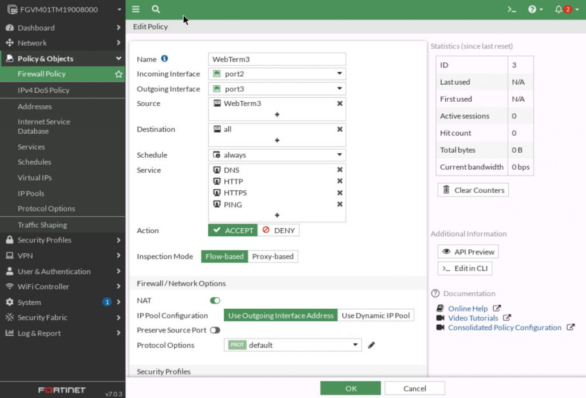Open API Preview
The image size is (586, 398).
click(468, 251)
